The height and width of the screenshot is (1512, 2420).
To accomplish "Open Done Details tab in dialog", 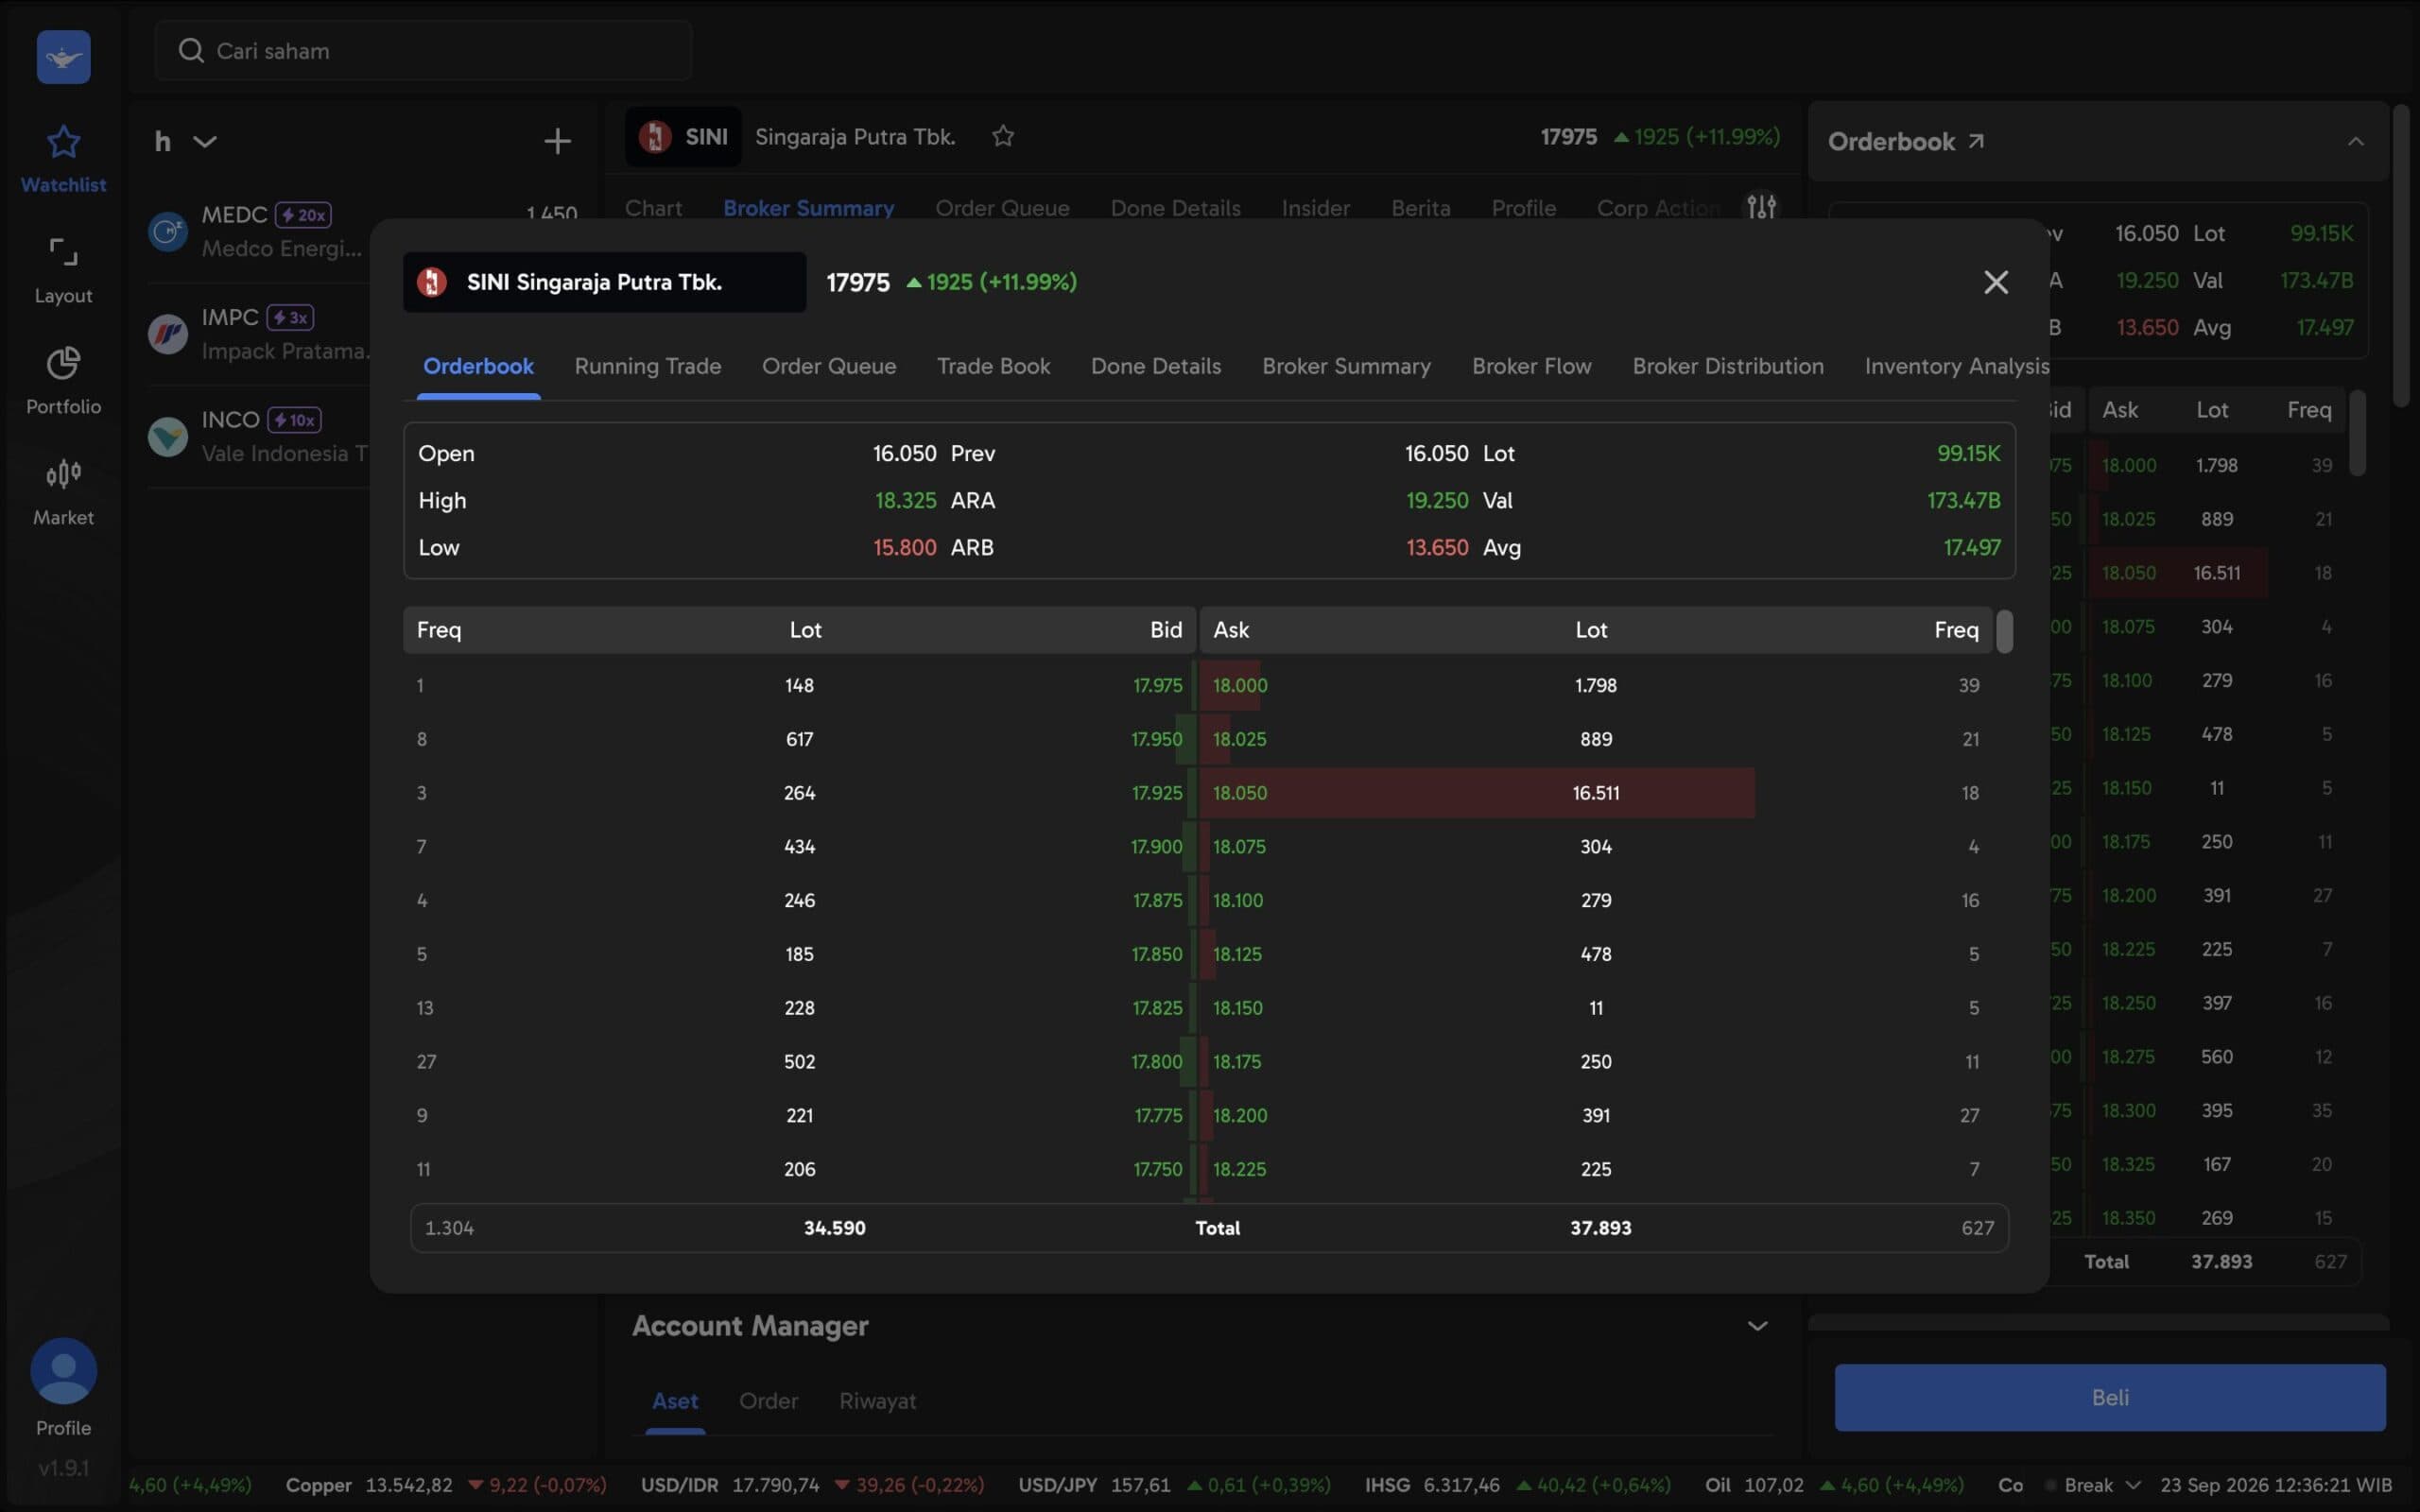I will coord(1156,366).
